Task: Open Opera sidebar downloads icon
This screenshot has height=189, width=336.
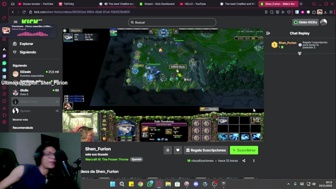Action: [x=4, y=108]
